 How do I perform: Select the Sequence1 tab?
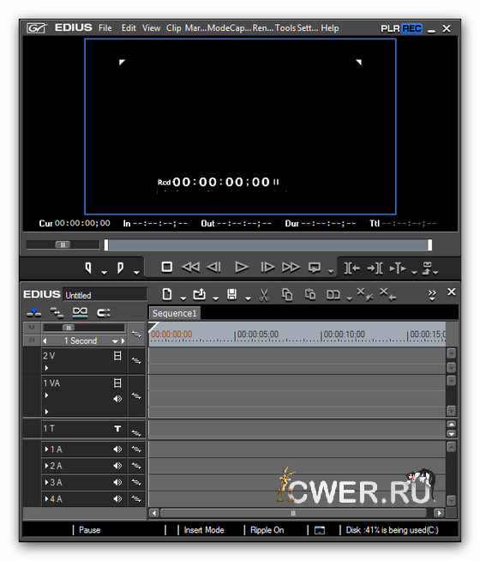pyautogui.click(x=174, y=313)
